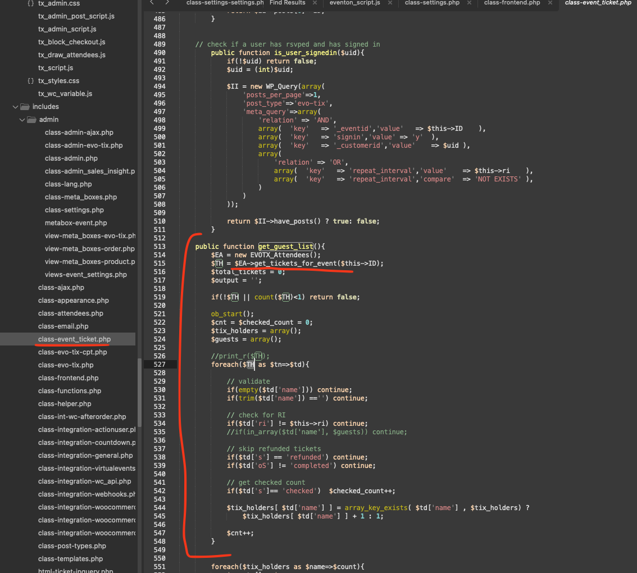Select tx_draw_attendees.js in the sidebar

(x=71, y=55)
